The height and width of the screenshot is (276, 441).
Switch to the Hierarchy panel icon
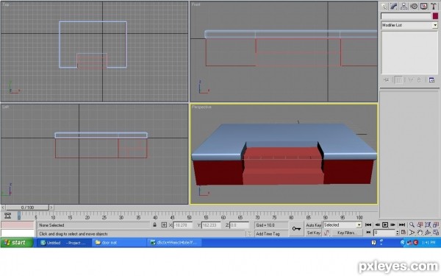(x=404, y=6)
